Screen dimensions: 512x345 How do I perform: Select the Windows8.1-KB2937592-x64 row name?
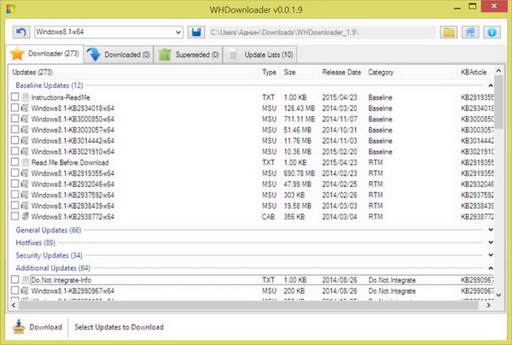point(73,195)
